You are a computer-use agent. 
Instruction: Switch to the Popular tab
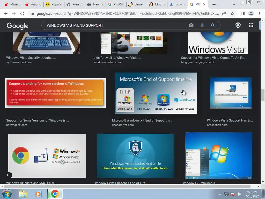pos(54,4)
